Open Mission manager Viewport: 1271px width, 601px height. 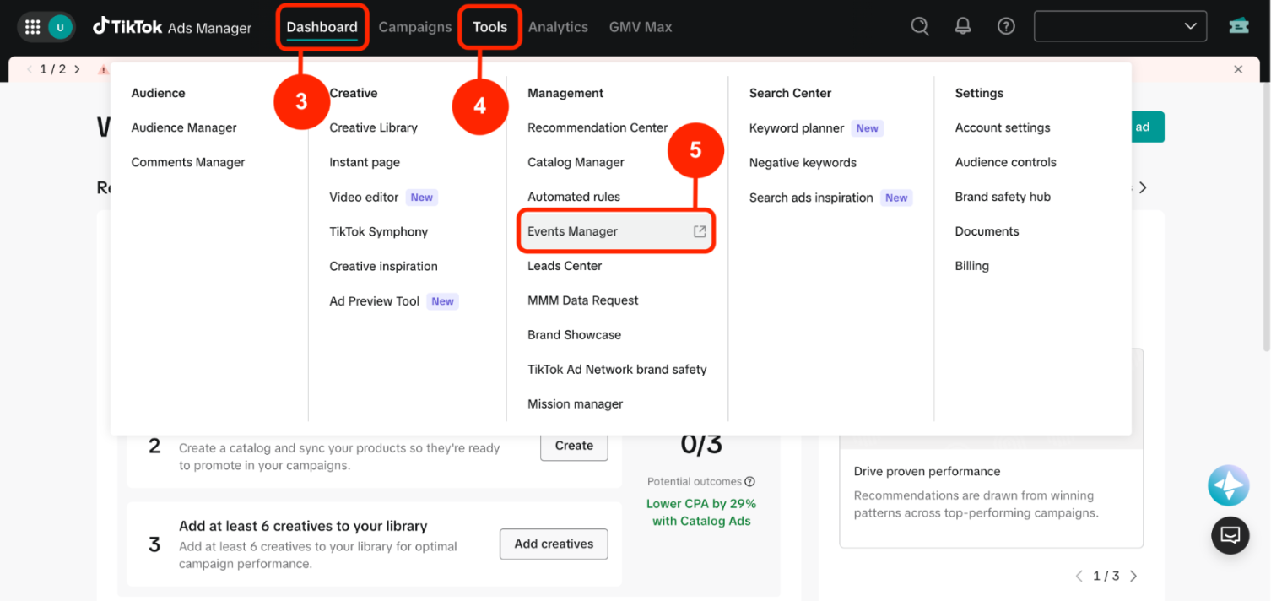pyautogui.click(x=575, y=404)
